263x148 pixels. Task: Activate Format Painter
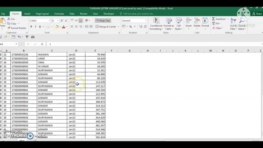pos(17,28)
